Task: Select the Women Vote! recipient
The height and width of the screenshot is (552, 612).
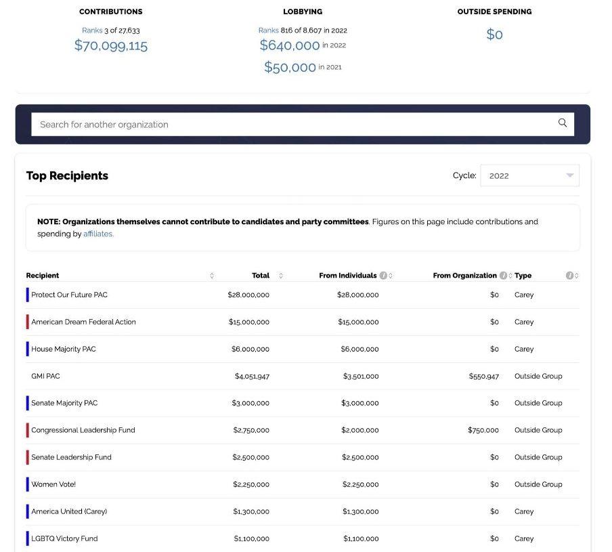Action: (x=53, y=484)
